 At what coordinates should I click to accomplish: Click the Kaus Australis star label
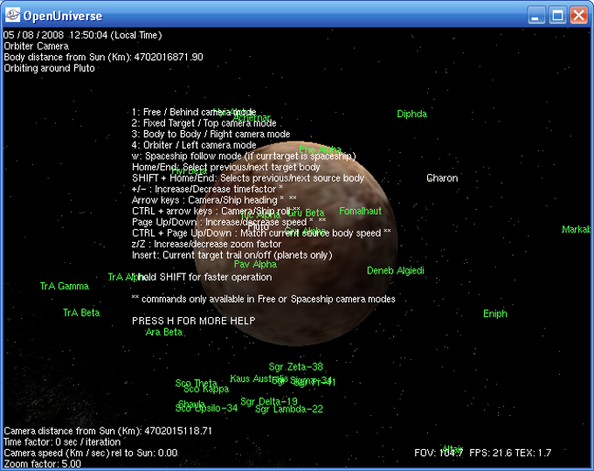[x=259, y=378]
